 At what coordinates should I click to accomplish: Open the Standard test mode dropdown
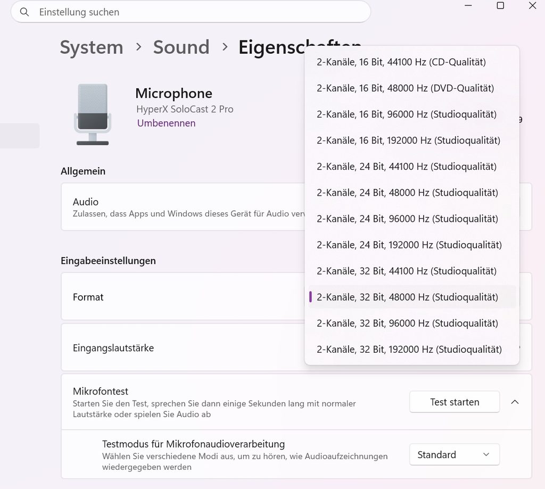click(x=455, y=454)
